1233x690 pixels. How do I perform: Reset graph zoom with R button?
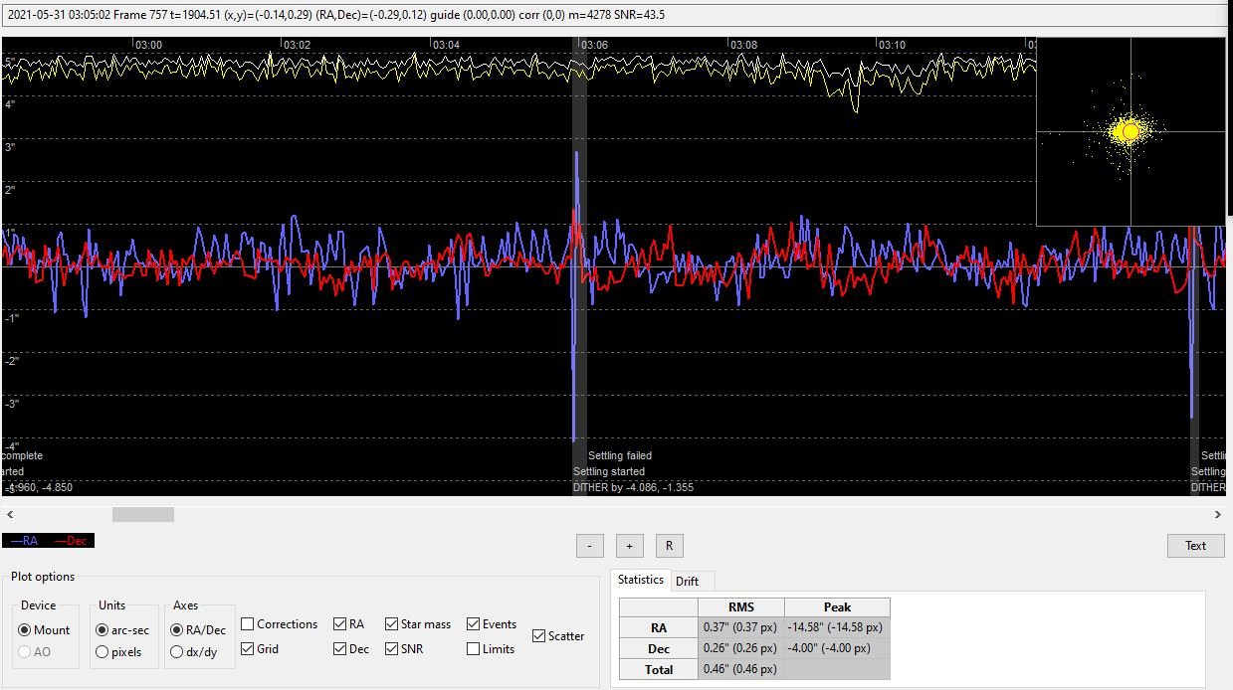(669, 546)
